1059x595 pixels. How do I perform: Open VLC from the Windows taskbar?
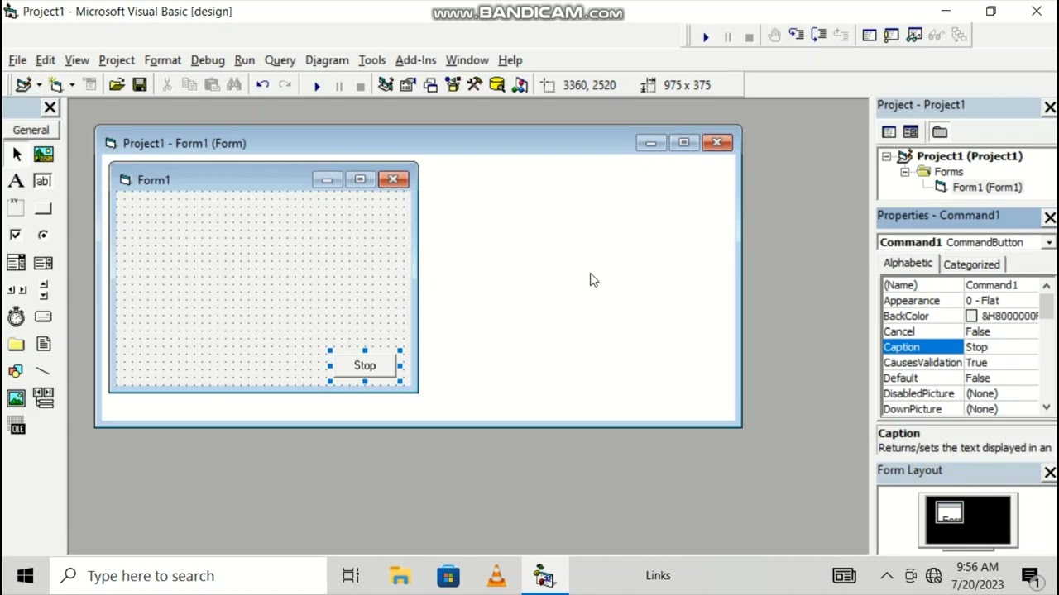point(496,576)
